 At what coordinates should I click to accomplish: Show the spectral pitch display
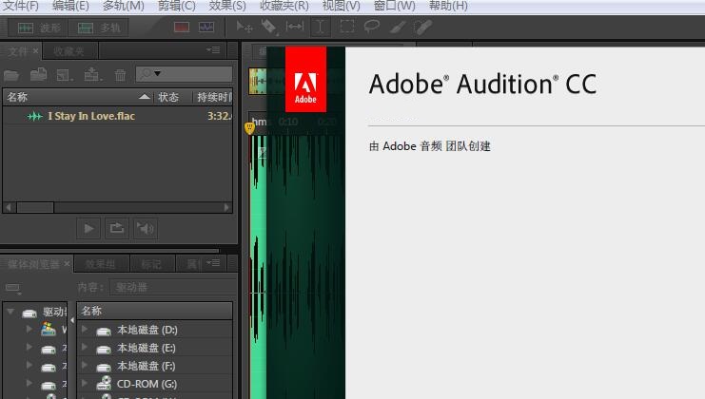[206, 28]
